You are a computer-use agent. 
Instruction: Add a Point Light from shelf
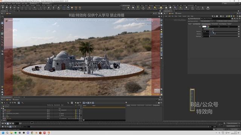point(128,8)
